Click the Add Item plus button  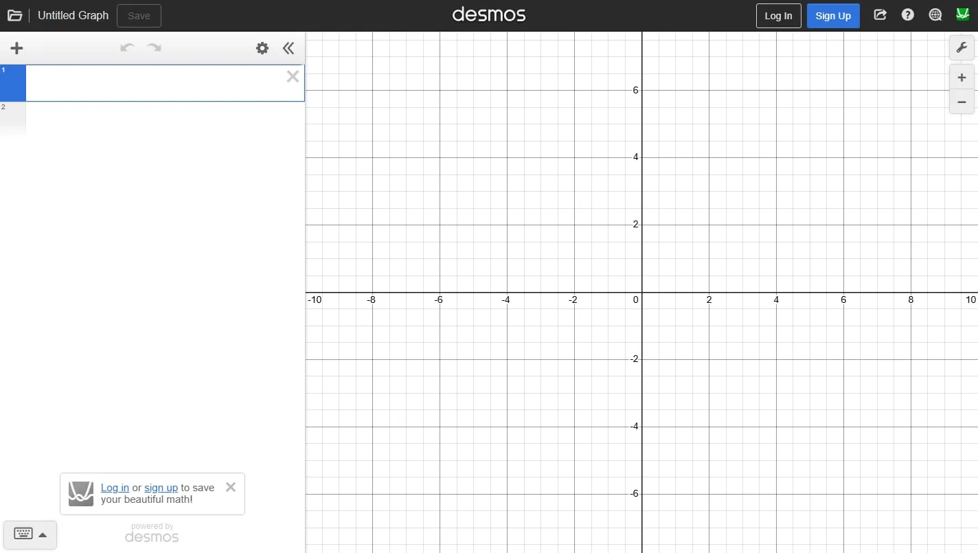click(x=17, y=48)
